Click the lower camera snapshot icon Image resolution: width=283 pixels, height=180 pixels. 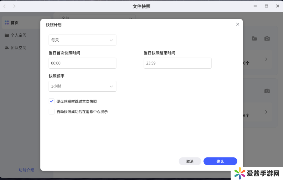tap(267, 91)
